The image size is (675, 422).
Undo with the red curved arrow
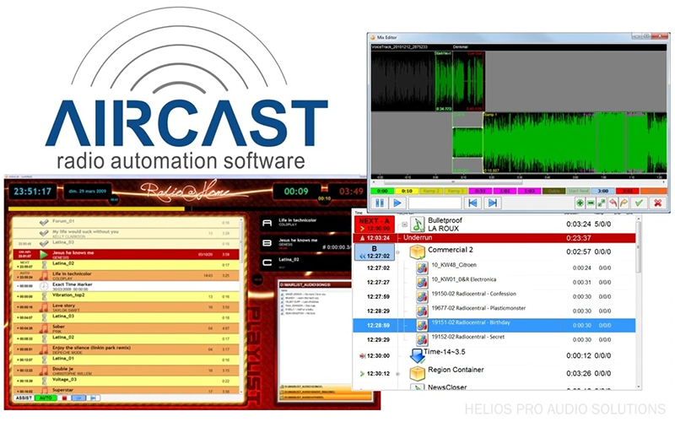coord(613,203)
